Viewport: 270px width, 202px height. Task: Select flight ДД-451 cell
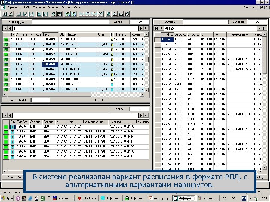pos(50,49)
